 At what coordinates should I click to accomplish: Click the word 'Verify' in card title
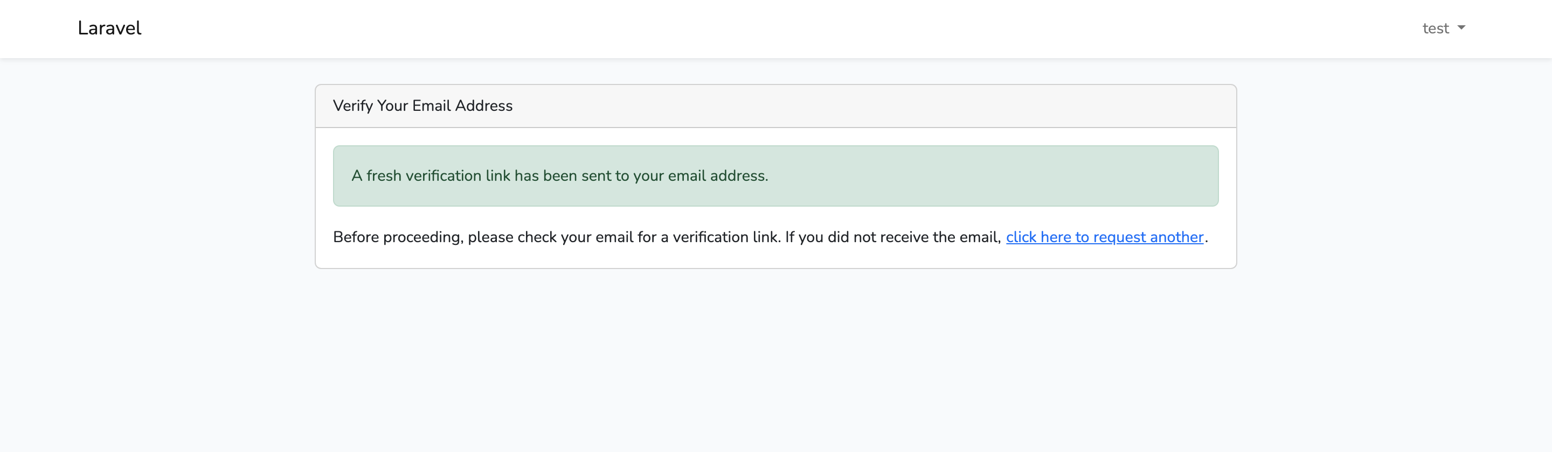coord(352,106)
